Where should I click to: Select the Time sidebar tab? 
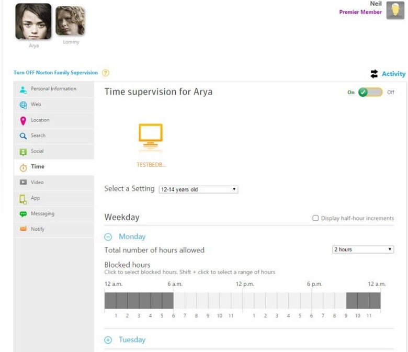pyautogui.click(x=38, y=167)
